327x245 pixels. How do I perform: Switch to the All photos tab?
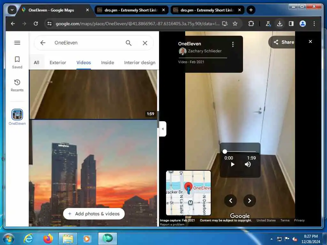click(x=36, y=63)
